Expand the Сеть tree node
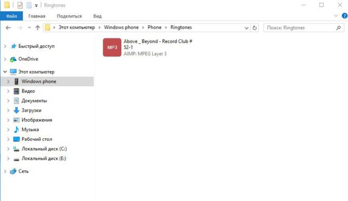Viewport: 348px width, 201px height. tap(5, 171)
